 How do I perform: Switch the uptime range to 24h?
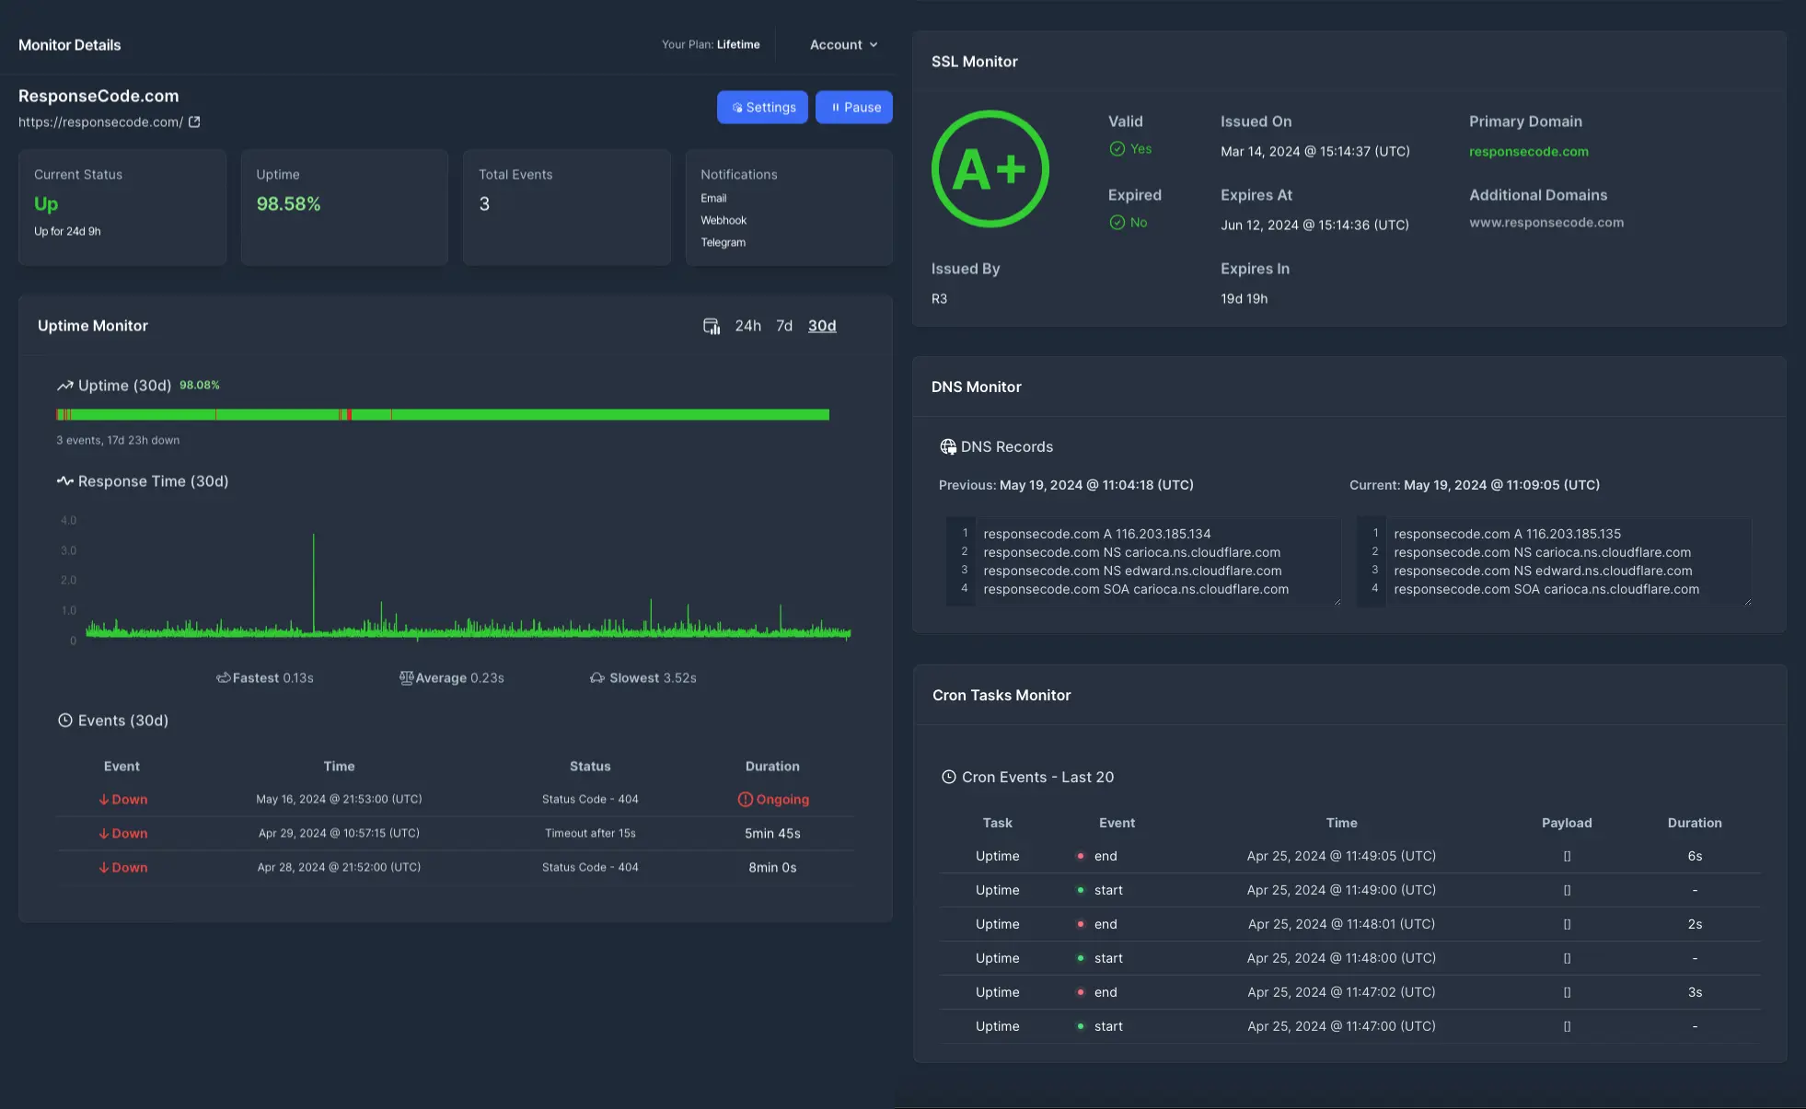[x=747, y=326]
